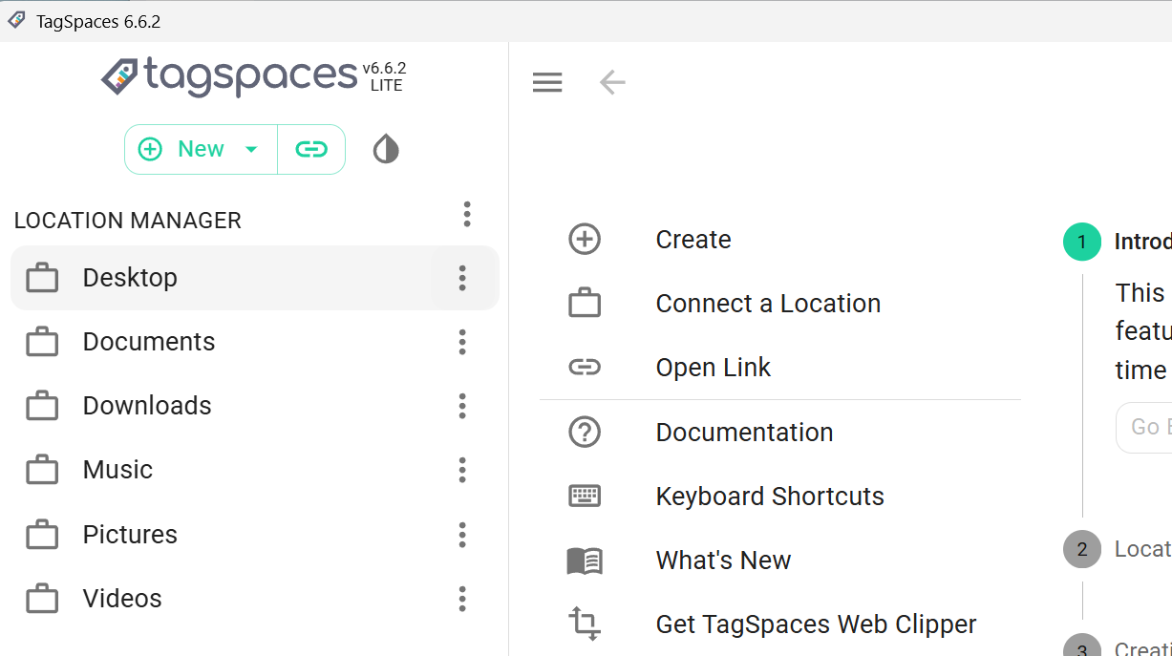Open the New button dropdown arrow
1172x656 pixels.
[x=251, y=149]
